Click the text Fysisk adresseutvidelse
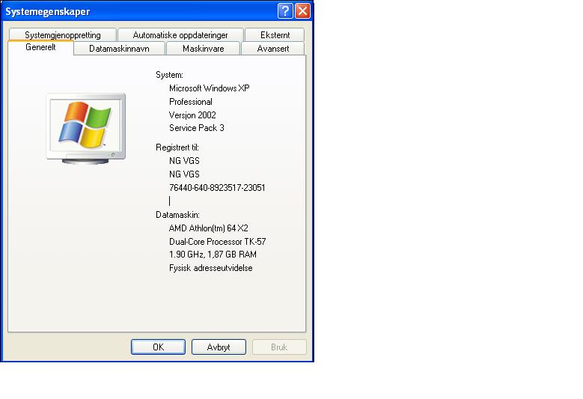 click(x=211, y=268)
